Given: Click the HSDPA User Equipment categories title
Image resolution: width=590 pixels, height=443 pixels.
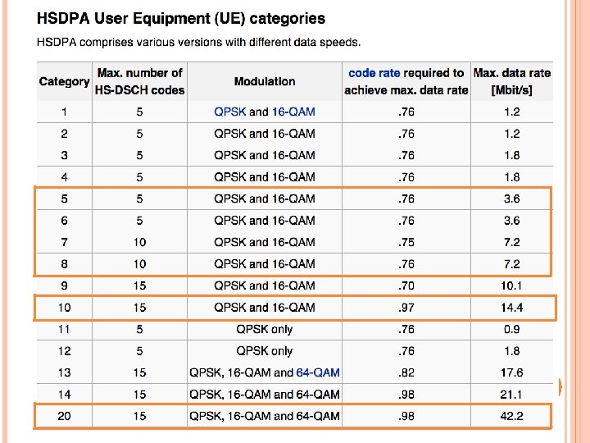Looking at the screenshot, I should point(180,18).
